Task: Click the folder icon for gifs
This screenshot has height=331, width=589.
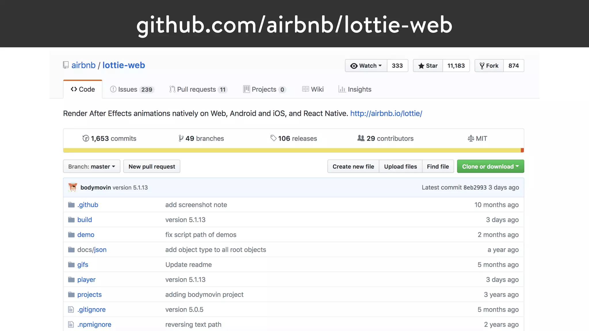Action: pyautogui.click(x=71, y=264)
